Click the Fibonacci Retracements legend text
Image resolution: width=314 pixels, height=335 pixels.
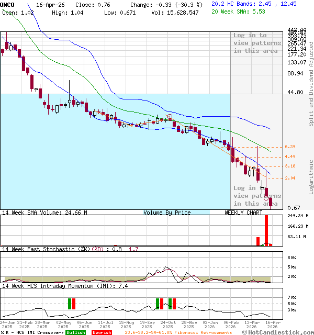coord(178,332)
